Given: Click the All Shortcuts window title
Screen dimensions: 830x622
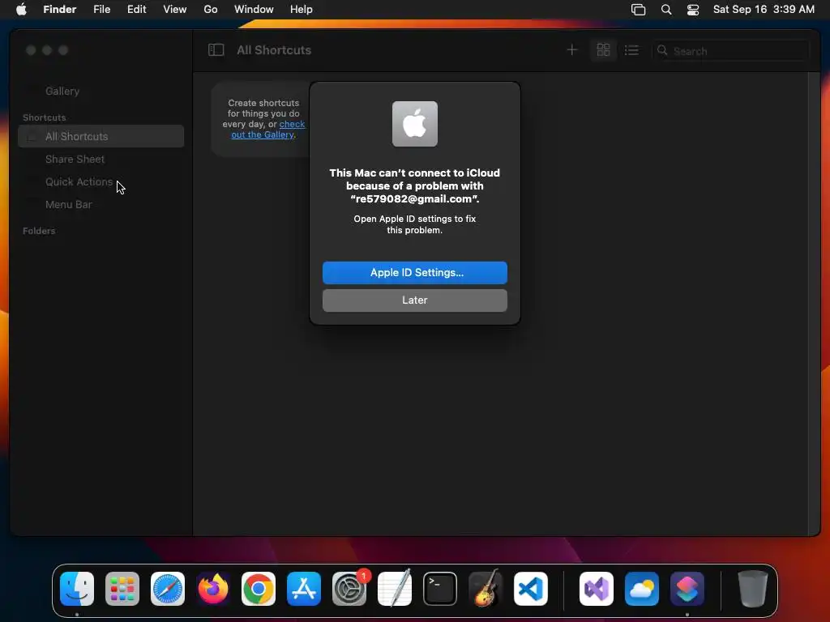Looking at the screenshot, I should (x=274, y=50).
